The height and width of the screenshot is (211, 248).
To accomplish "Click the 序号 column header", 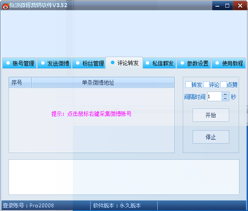I will (x=20, y=83).
